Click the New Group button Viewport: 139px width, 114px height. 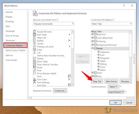tap(111, 81)
